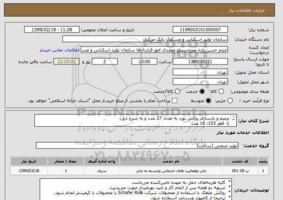The height and width of the screenshot is (200, 283).
Task: Click the گروه خدمت label
Action: [x=256, y=145]
